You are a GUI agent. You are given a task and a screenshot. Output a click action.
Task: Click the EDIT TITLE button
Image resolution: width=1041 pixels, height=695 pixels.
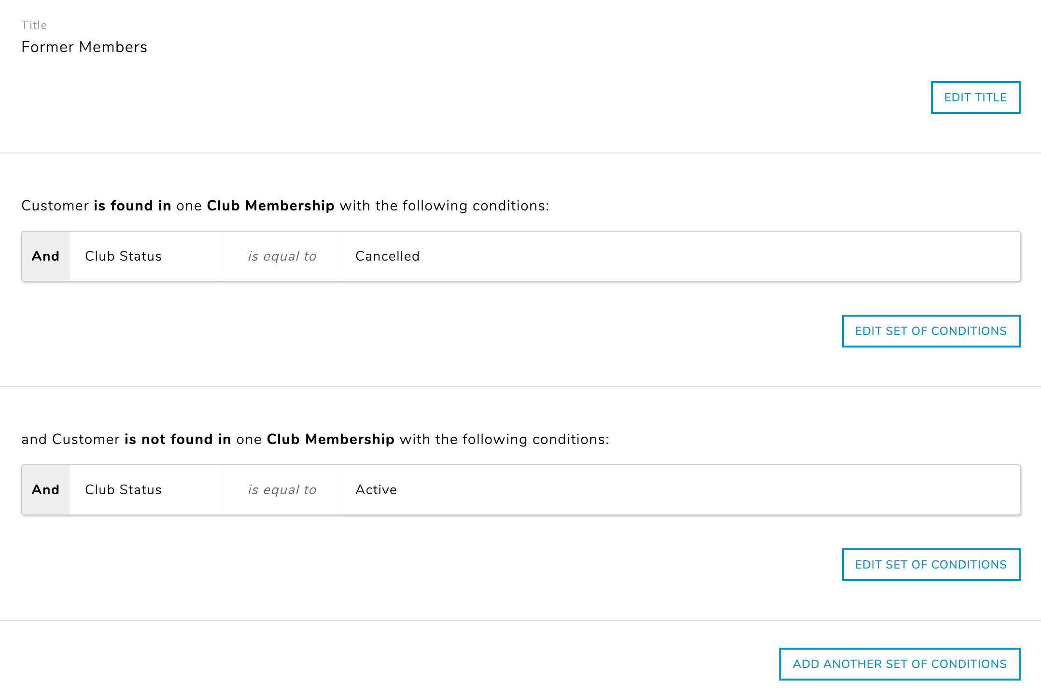975,97
